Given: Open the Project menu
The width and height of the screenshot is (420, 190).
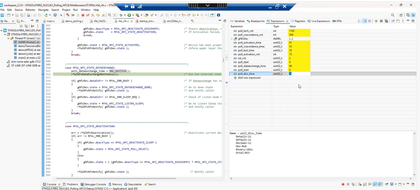Looking at the screenshot, I should click(66, 10).
